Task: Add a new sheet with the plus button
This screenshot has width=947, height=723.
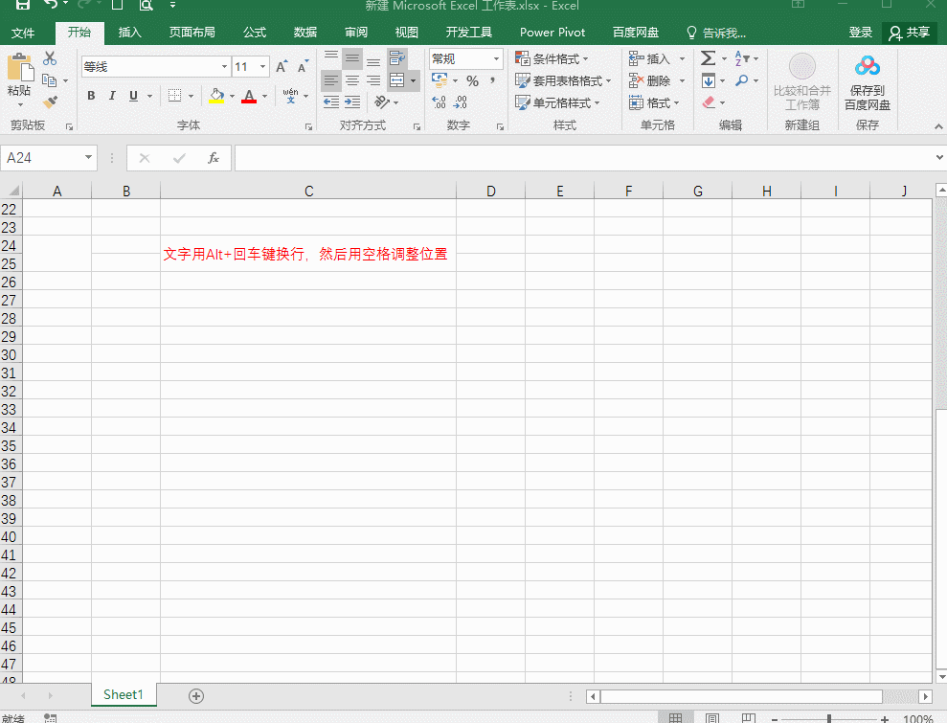Action: [195, 695]
